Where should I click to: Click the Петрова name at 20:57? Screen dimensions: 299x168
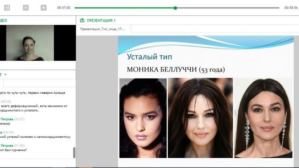tap(7, 119)
